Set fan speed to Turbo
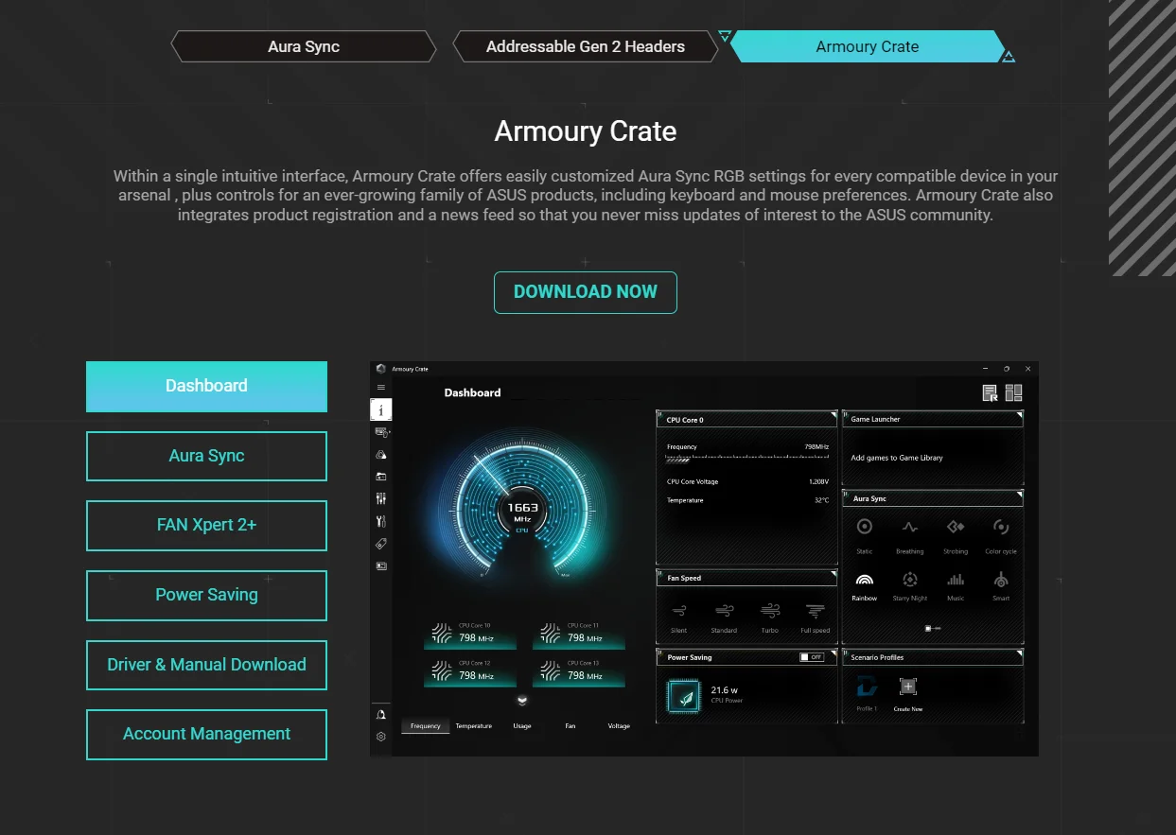 (770, 617)
